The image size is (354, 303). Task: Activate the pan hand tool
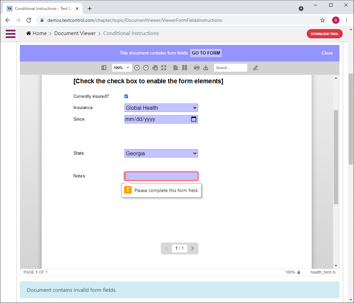pyautogui.click(x=155, y=68)
